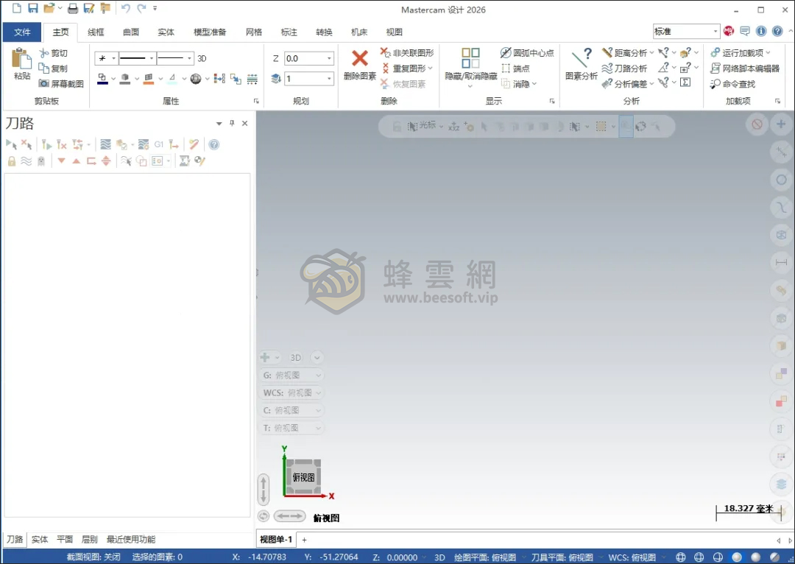The height and width of the screenshot is (564, 795).
Task: Click 绘图平面: 俯视图 in status bar
Action: pos(485,557)
